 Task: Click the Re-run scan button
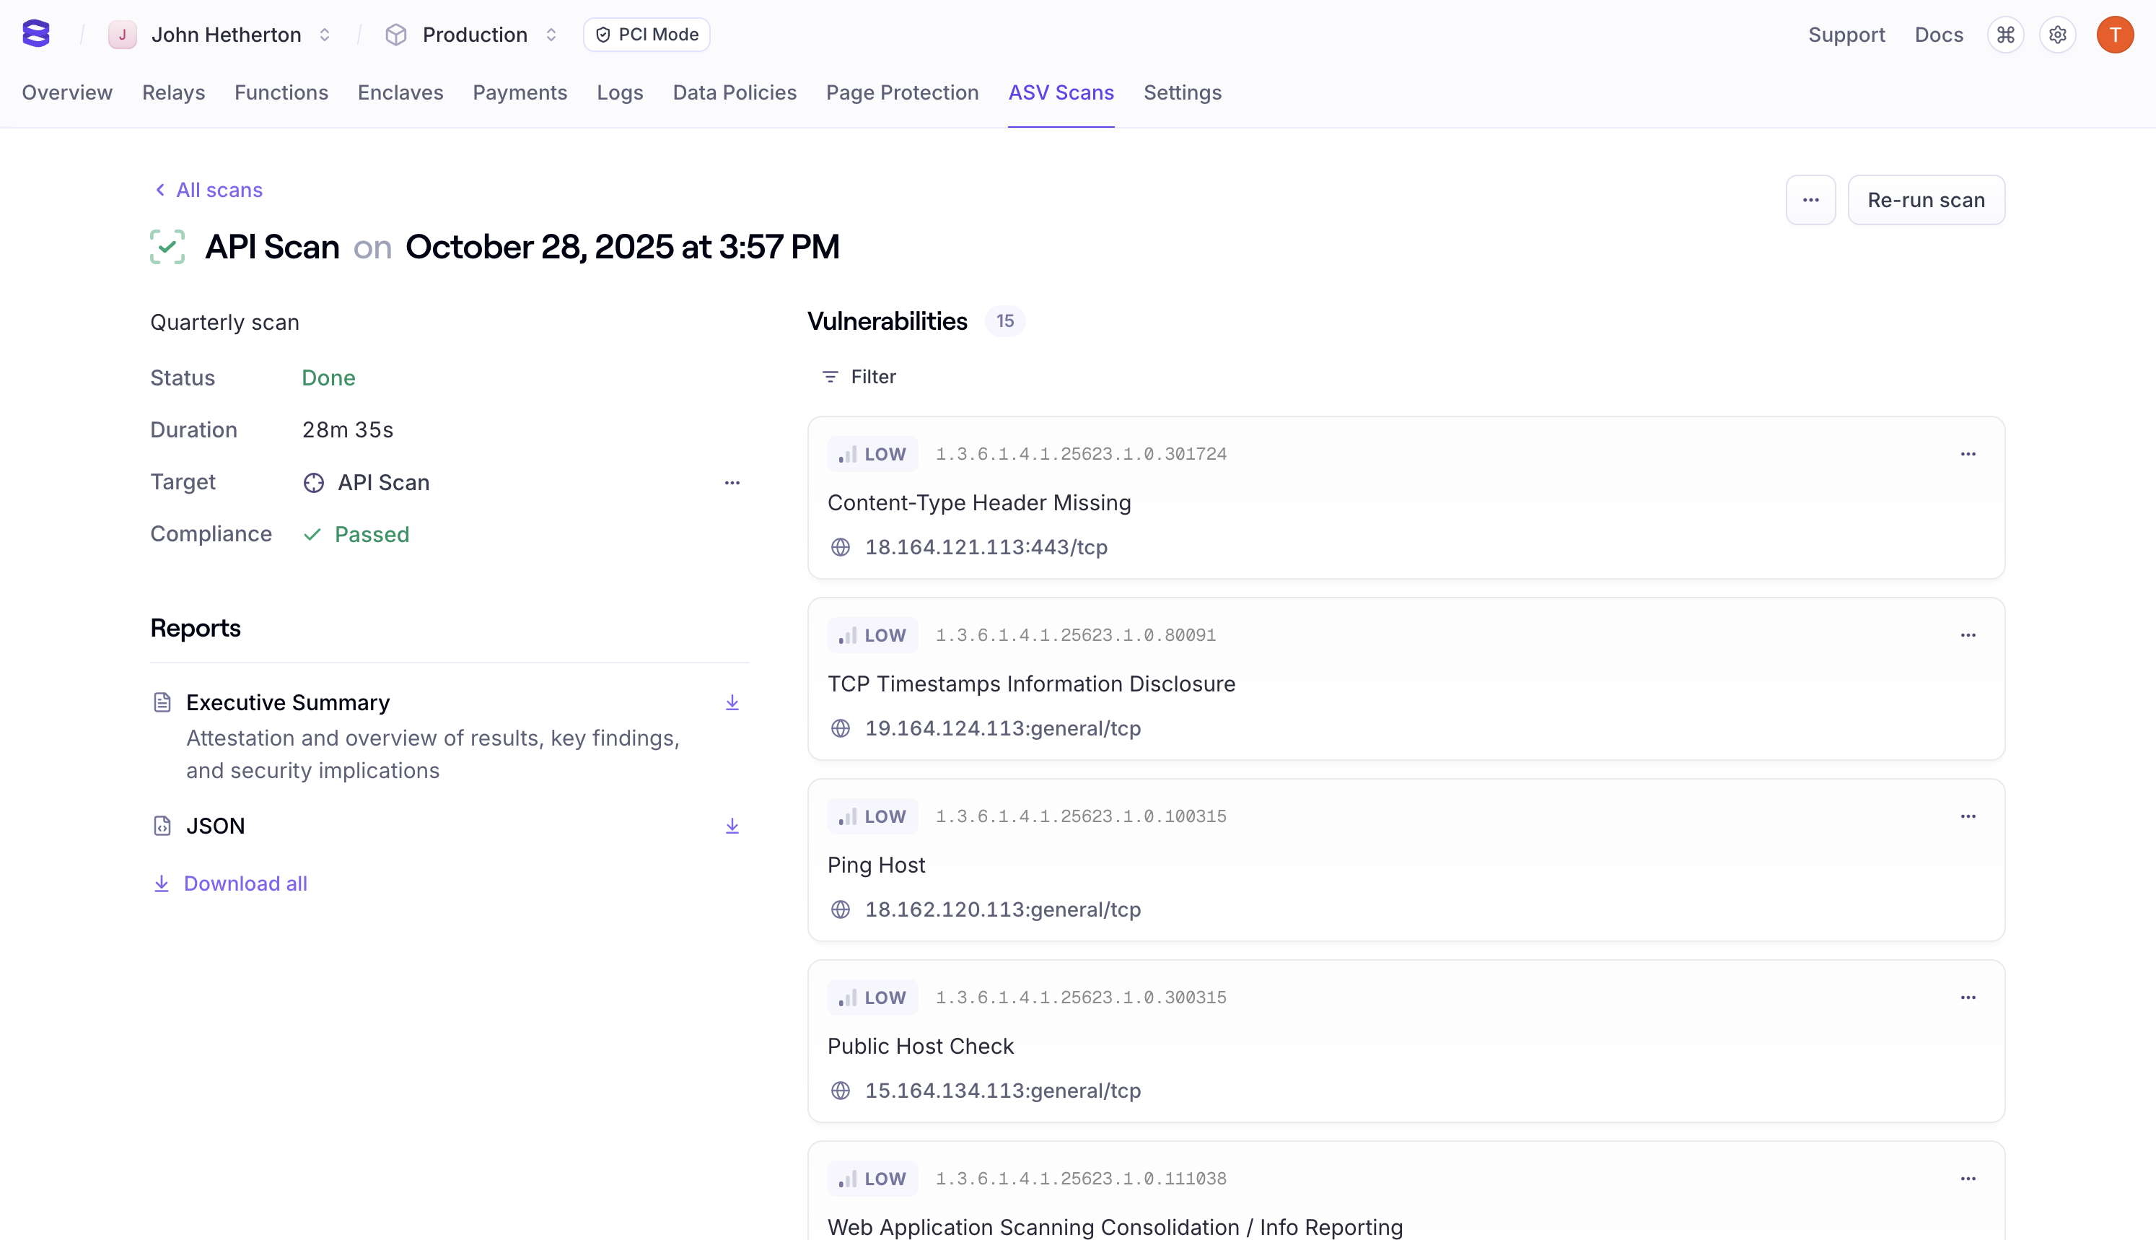pos(1925,200)
